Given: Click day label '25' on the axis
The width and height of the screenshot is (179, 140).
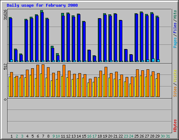Looking at the screenshot, I should [136, 136].
